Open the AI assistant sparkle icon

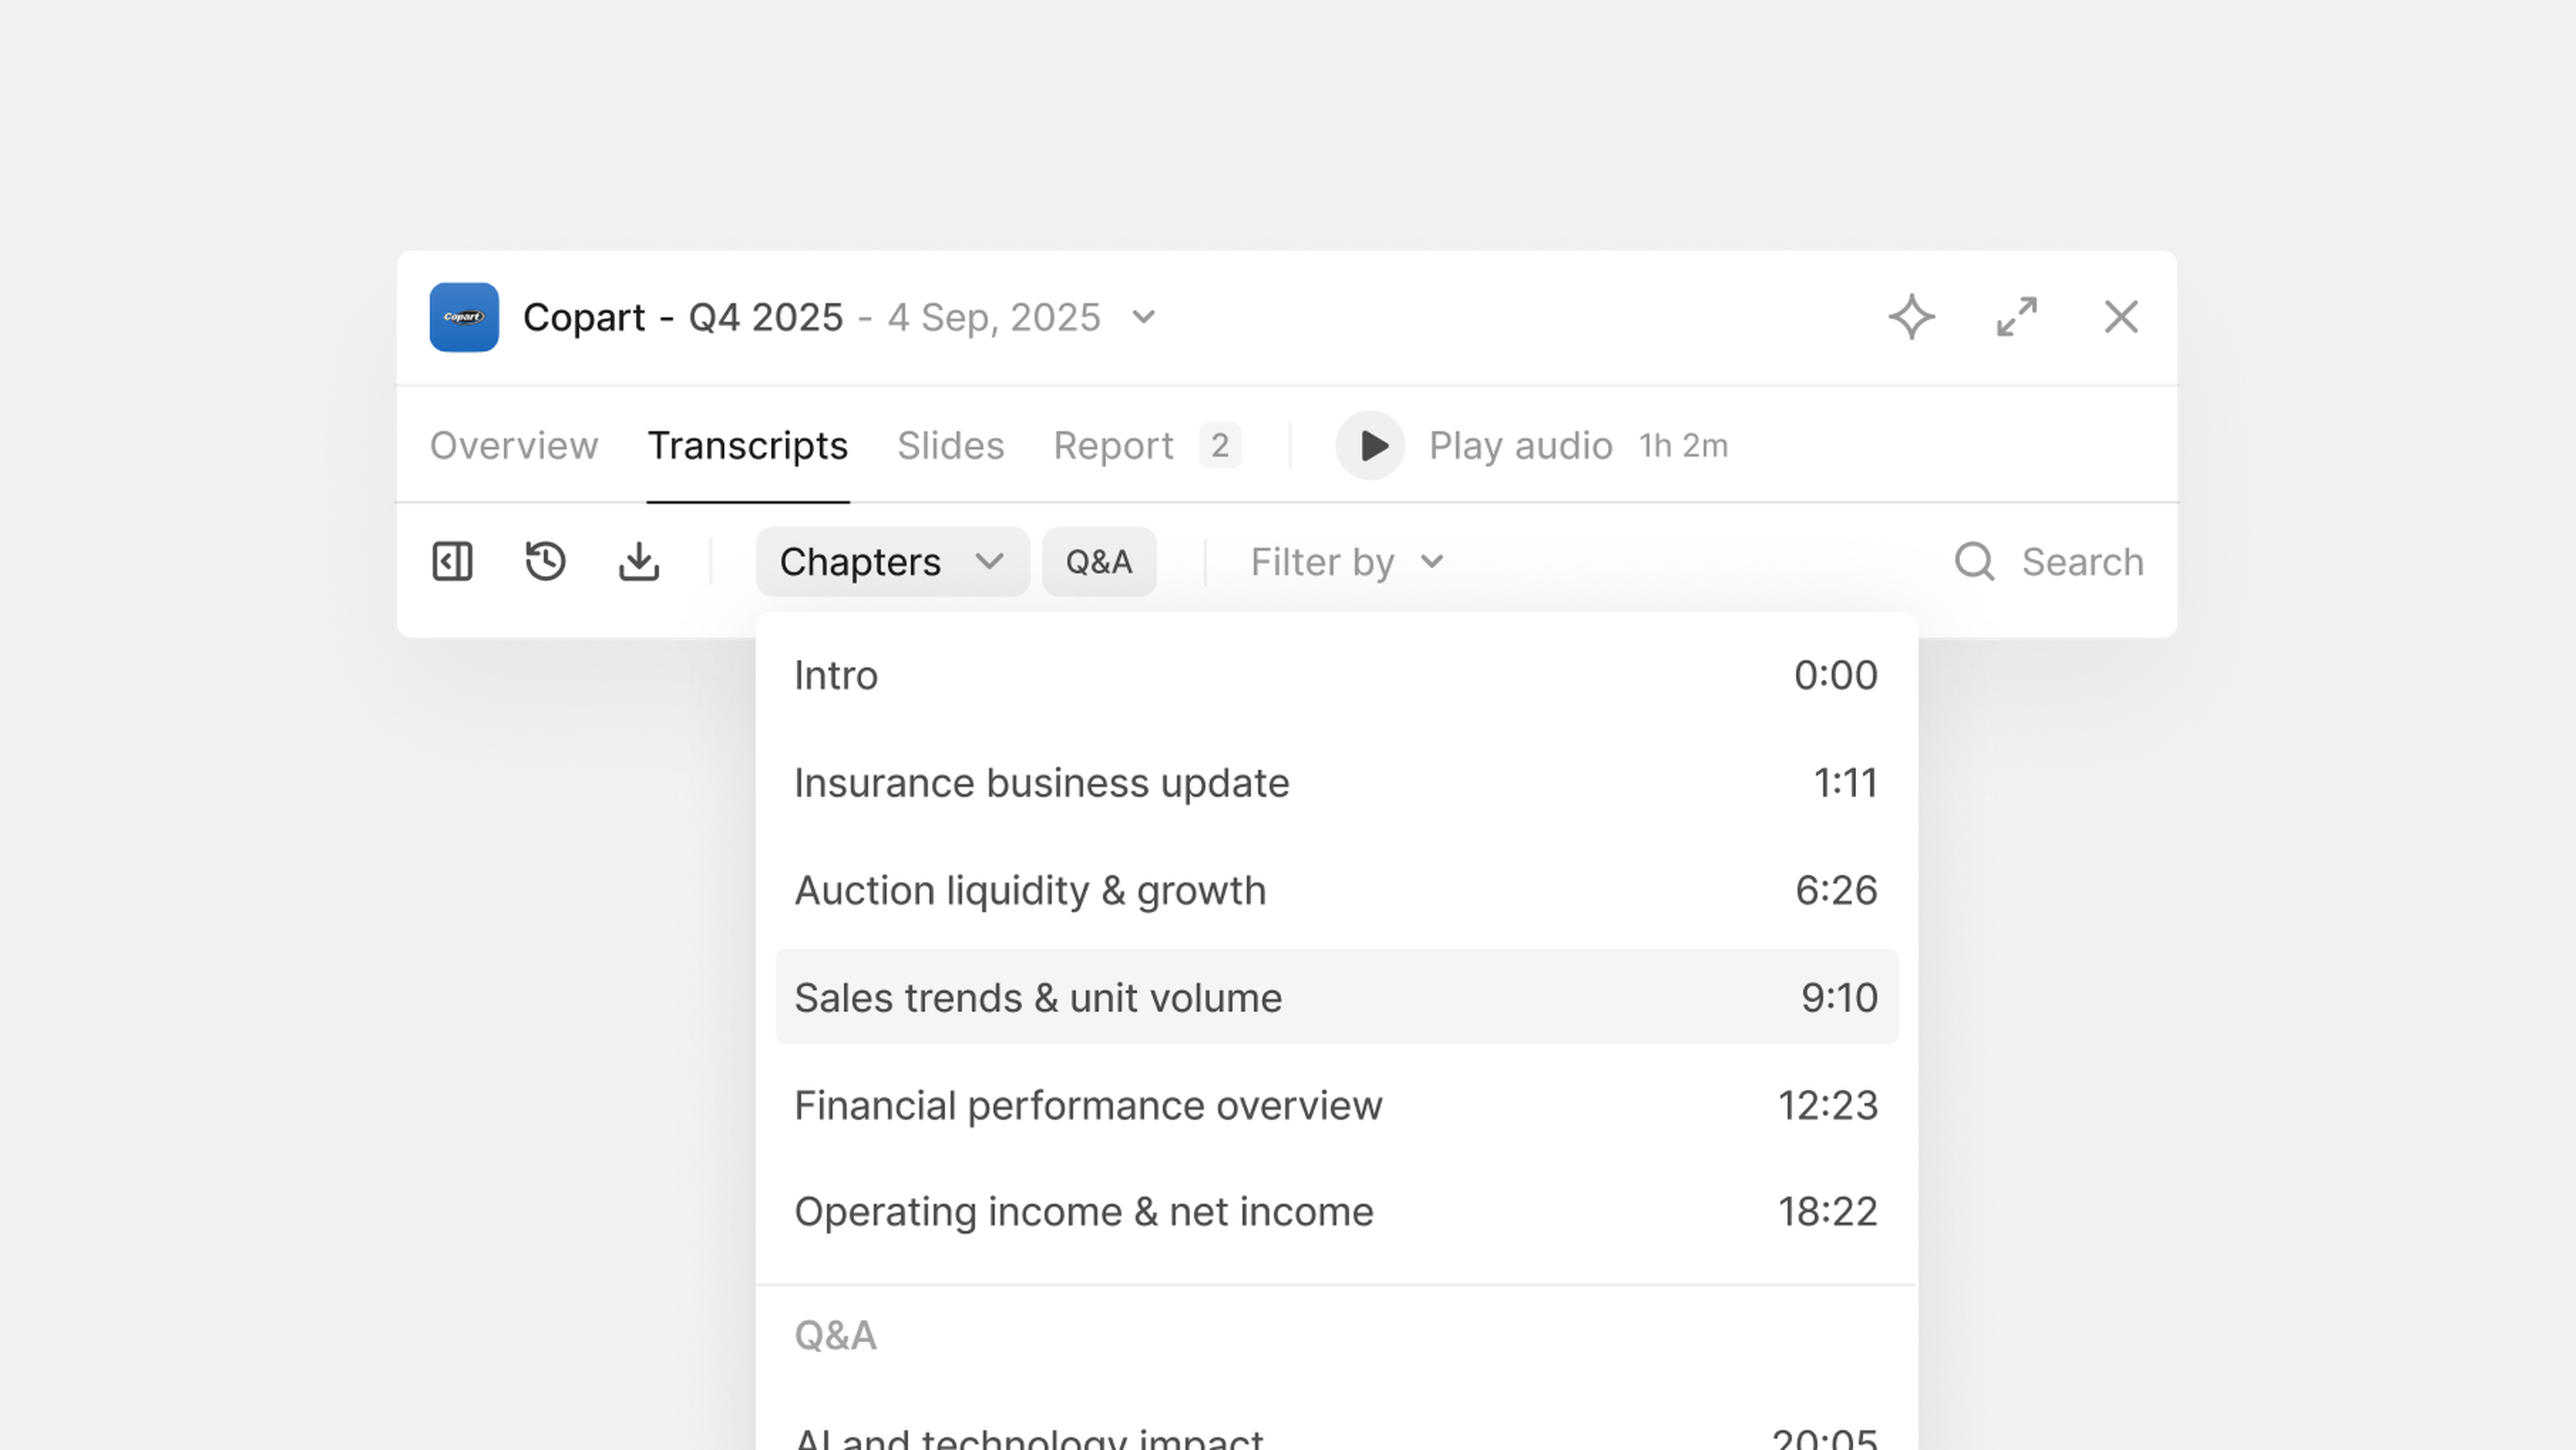(1913, 317)
